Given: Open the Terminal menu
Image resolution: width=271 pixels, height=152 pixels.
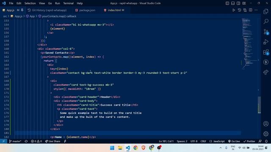Looking at the screenshot, I should (68, 3).
